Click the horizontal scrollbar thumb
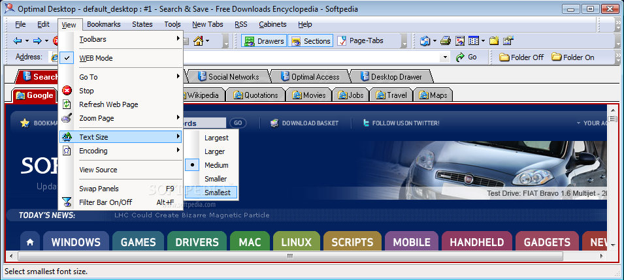Viewport: 624px width, 280px height. tap(290, 256)
